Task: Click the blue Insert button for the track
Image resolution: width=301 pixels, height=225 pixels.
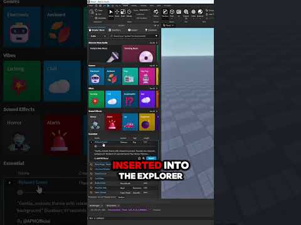Action: [x=151, y=158]
